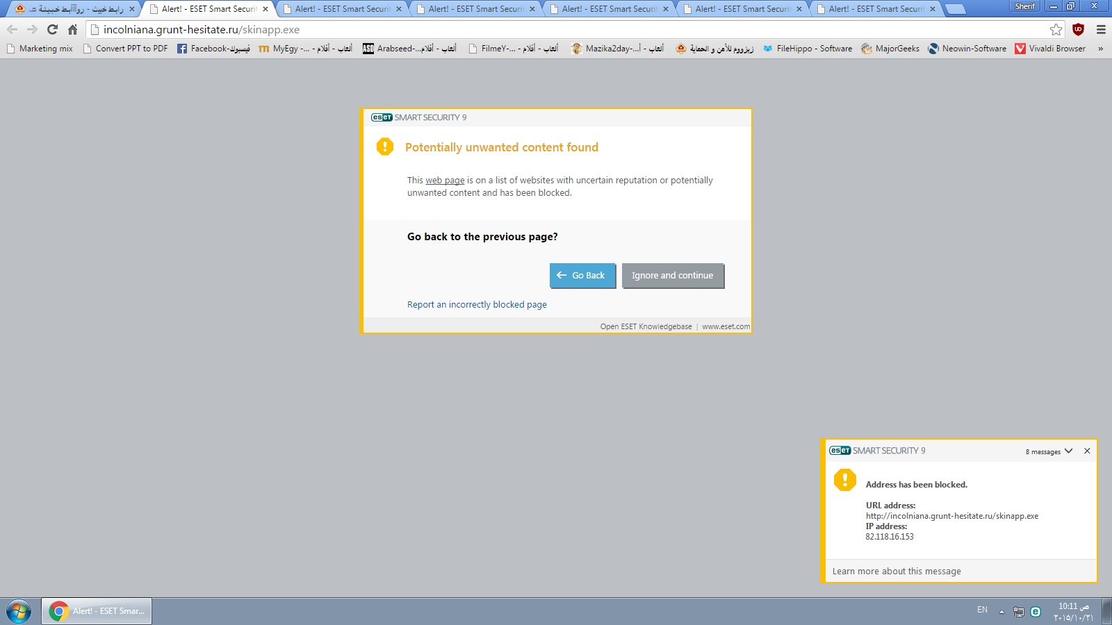
Task: Open the Mazika2day bookmark
Action: (617, 49)
